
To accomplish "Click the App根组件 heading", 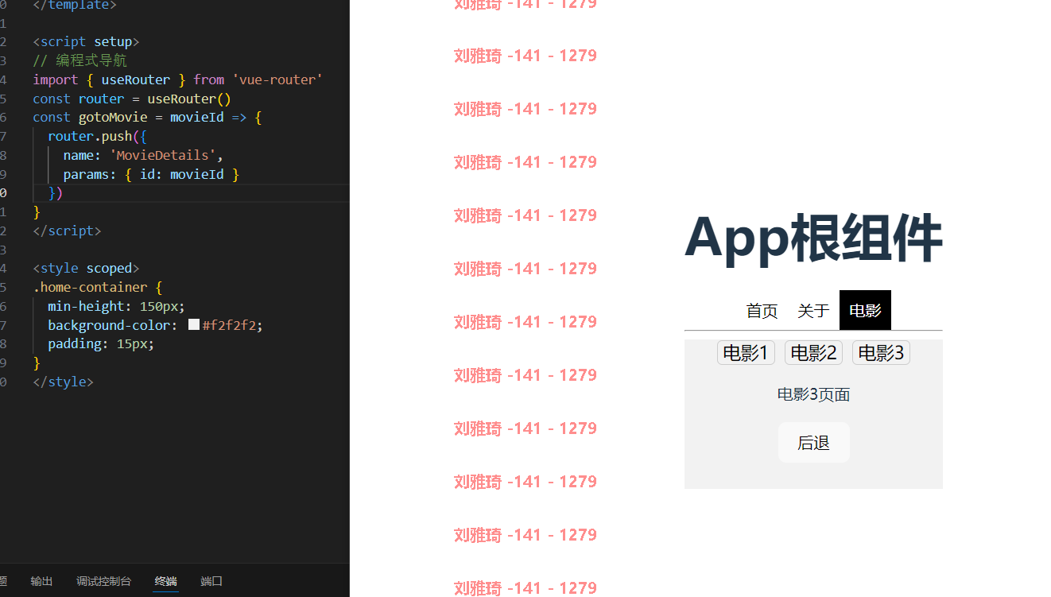I will pos(813,238).
